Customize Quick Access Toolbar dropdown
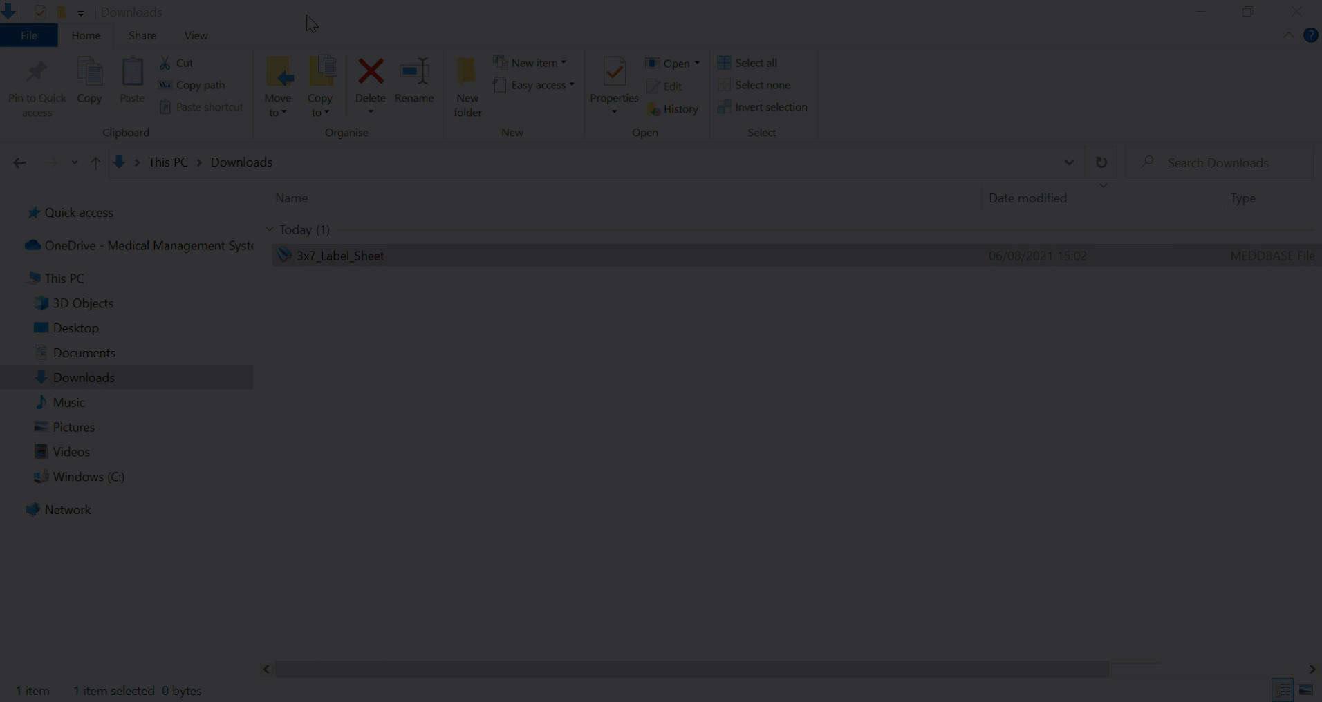The image size is (1322, 702). coord(81,12)
